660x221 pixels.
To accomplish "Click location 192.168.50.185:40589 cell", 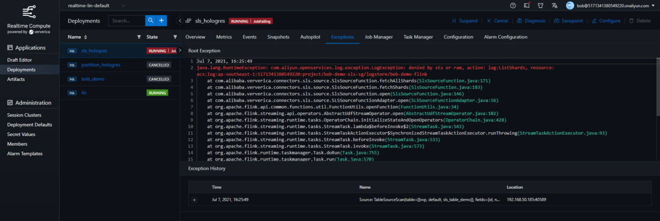I will [x=526, y=200].
